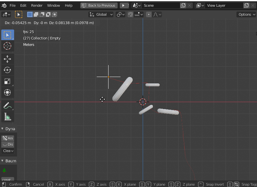Enable snapping with the magnet icon
This screenshot has width=257, height=187.
point(129,14)
